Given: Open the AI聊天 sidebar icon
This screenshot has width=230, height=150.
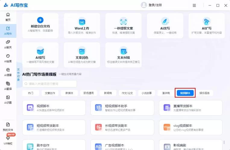Looking at the screenshot, I should click(8, 42).
